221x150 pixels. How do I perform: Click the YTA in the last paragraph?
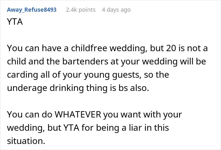tap(71, 128)
